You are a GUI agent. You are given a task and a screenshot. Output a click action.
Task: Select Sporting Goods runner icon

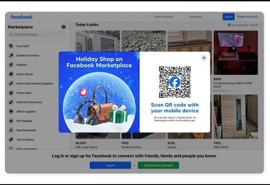[11, 130]
